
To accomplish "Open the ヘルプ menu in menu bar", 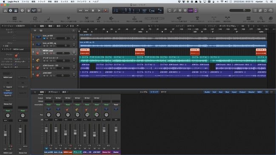I will 96,2.
